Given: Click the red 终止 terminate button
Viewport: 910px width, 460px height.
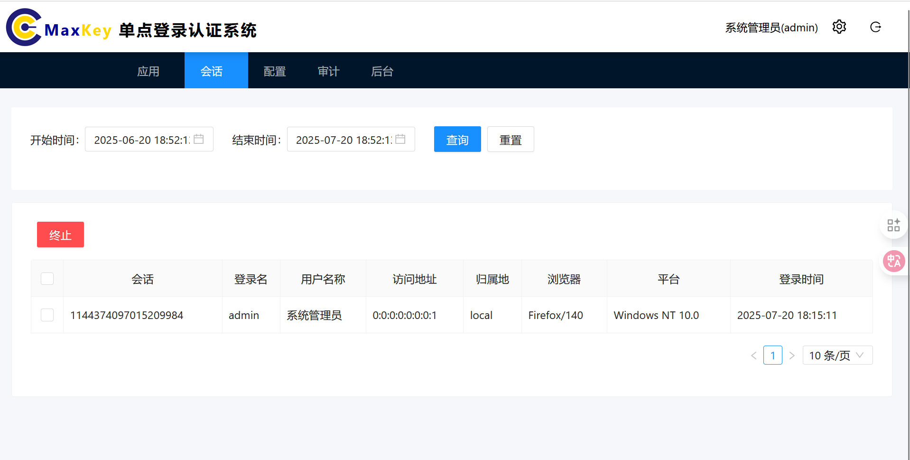Looking at the screenshot, I should pos(60,234).
